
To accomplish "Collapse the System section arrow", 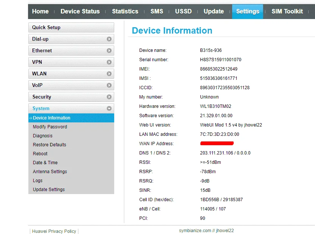I will click(x=109, y=109).
